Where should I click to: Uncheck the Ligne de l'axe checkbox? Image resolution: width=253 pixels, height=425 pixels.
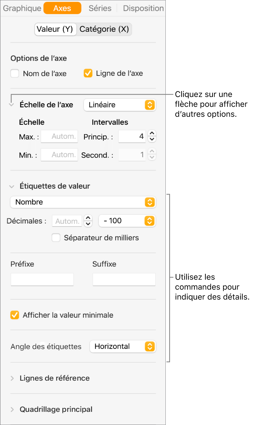[88, 74]
